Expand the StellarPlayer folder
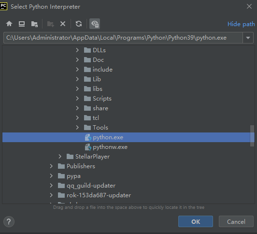The width and height of the screenshot is (257, 234). pyautogui.click(x=60, y=157)
